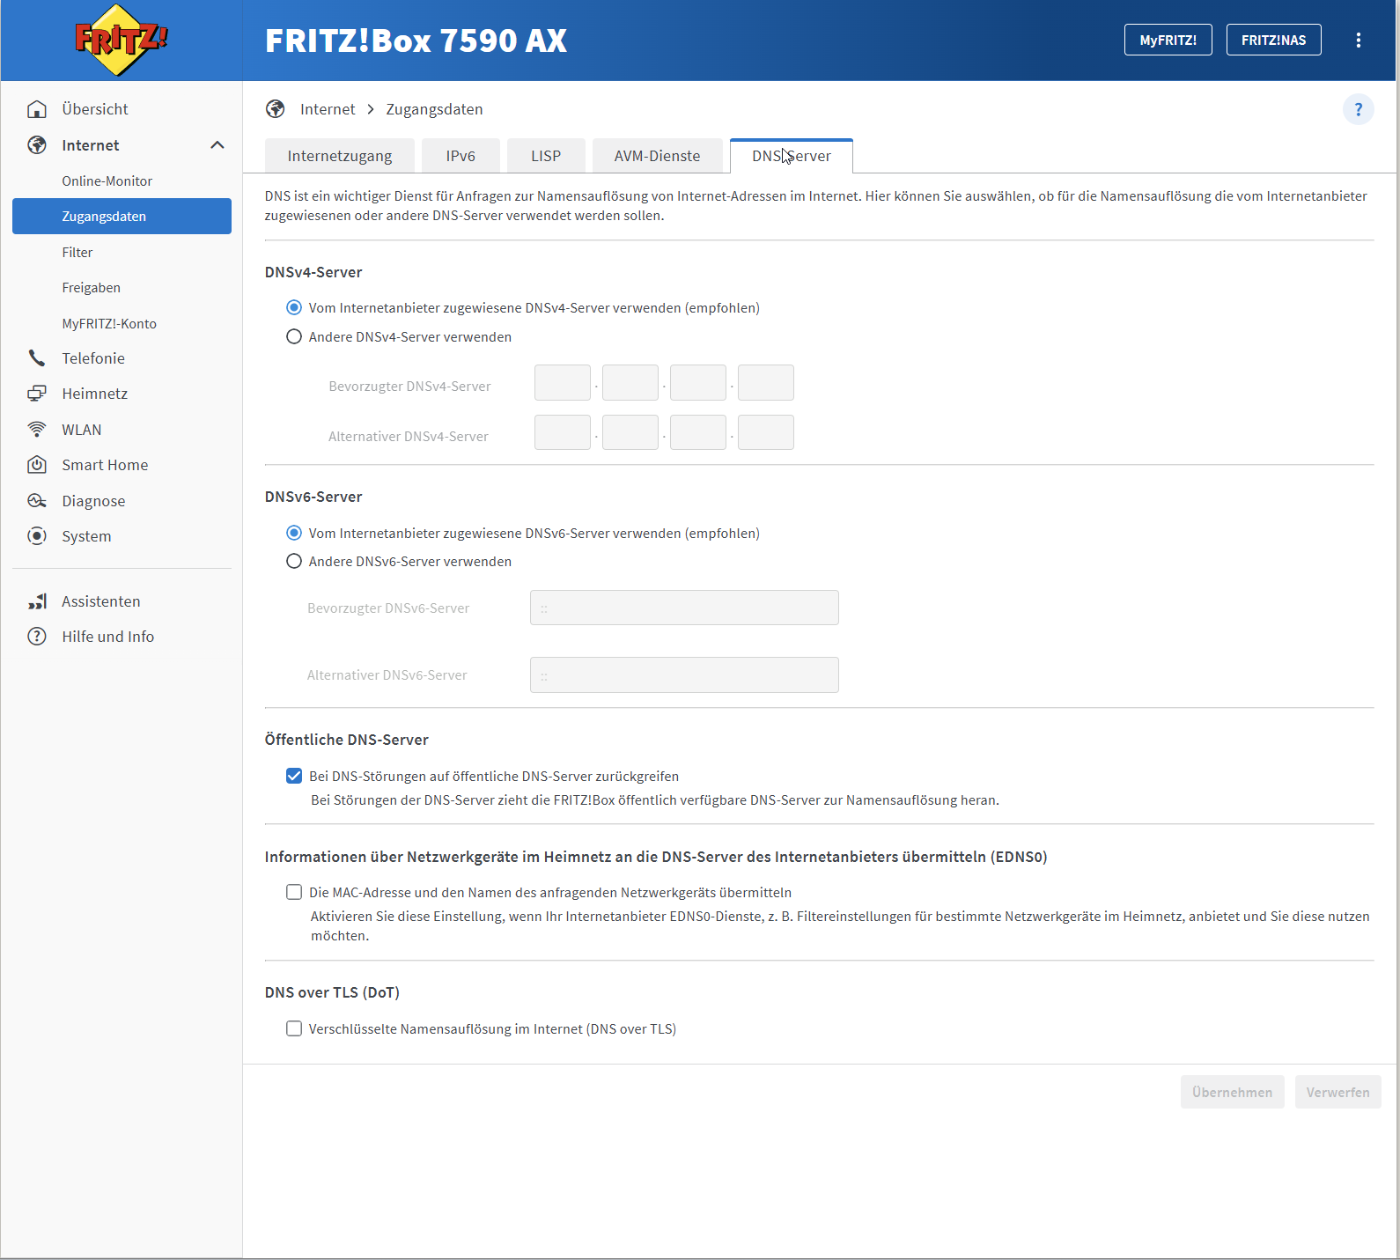
Task: Click the Übernehmen button
Action: pos(1233,1093)
